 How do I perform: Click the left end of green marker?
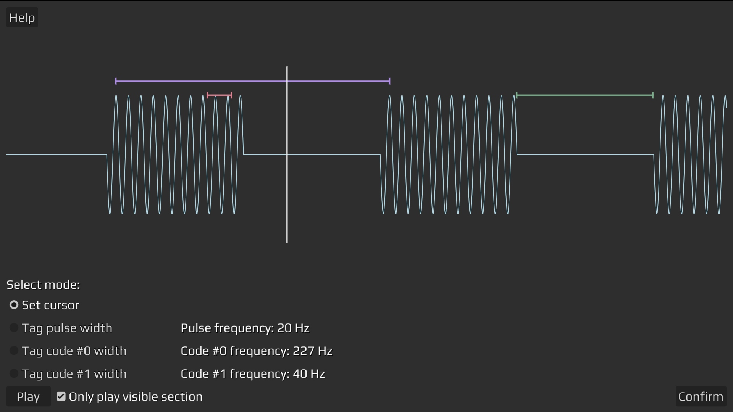click(x=517, y=95)
